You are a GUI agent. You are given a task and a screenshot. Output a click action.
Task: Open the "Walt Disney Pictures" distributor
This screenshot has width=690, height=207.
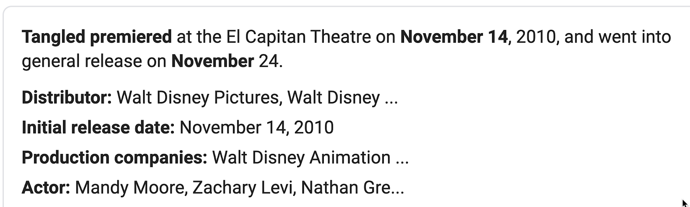coord(199,97)
